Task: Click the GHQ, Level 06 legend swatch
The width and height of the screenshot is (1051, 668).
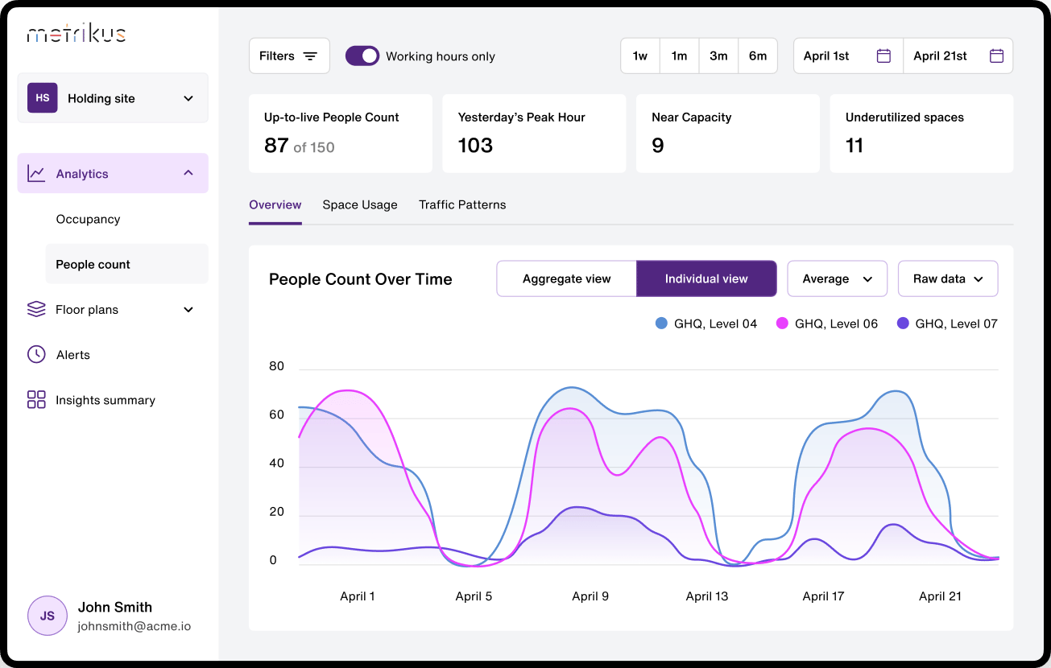Action: click(782, 324)
